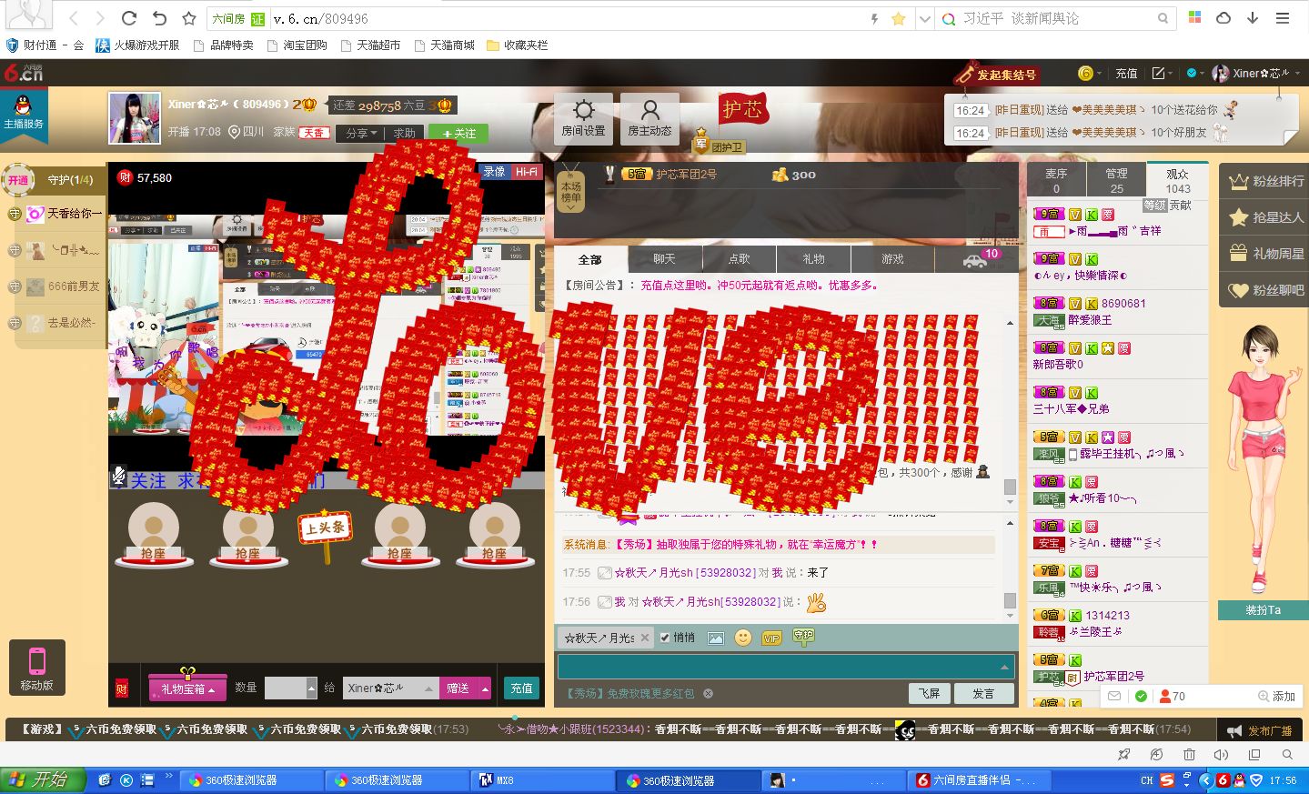Viewport: 1309px width, 794px height.
Task: Click in the chat message input field
Action: (x=778, y=667)
